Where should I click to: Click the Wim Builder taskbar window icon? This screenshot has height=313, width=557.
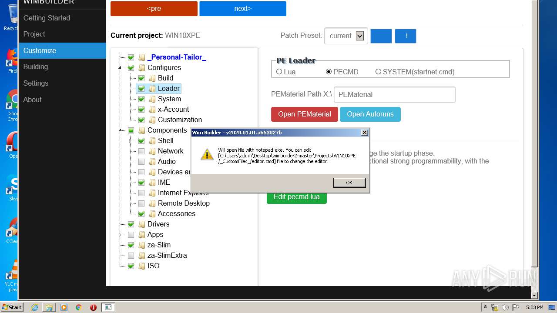coord(108,307)
